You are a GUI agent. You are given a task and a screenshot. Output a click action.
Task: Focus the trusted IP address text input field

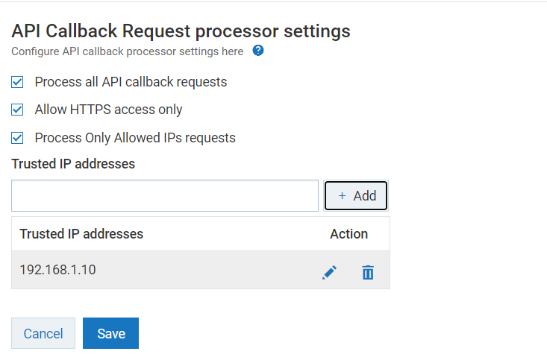(165, 196)
